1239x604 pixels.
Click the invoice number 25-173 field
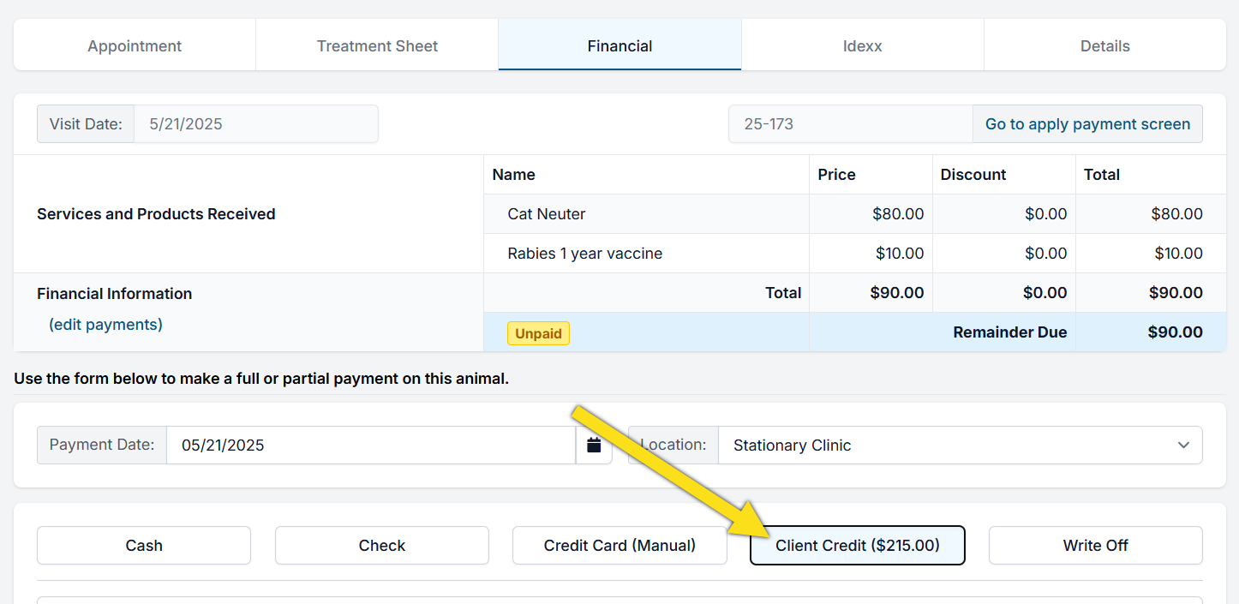click(850, 124)
